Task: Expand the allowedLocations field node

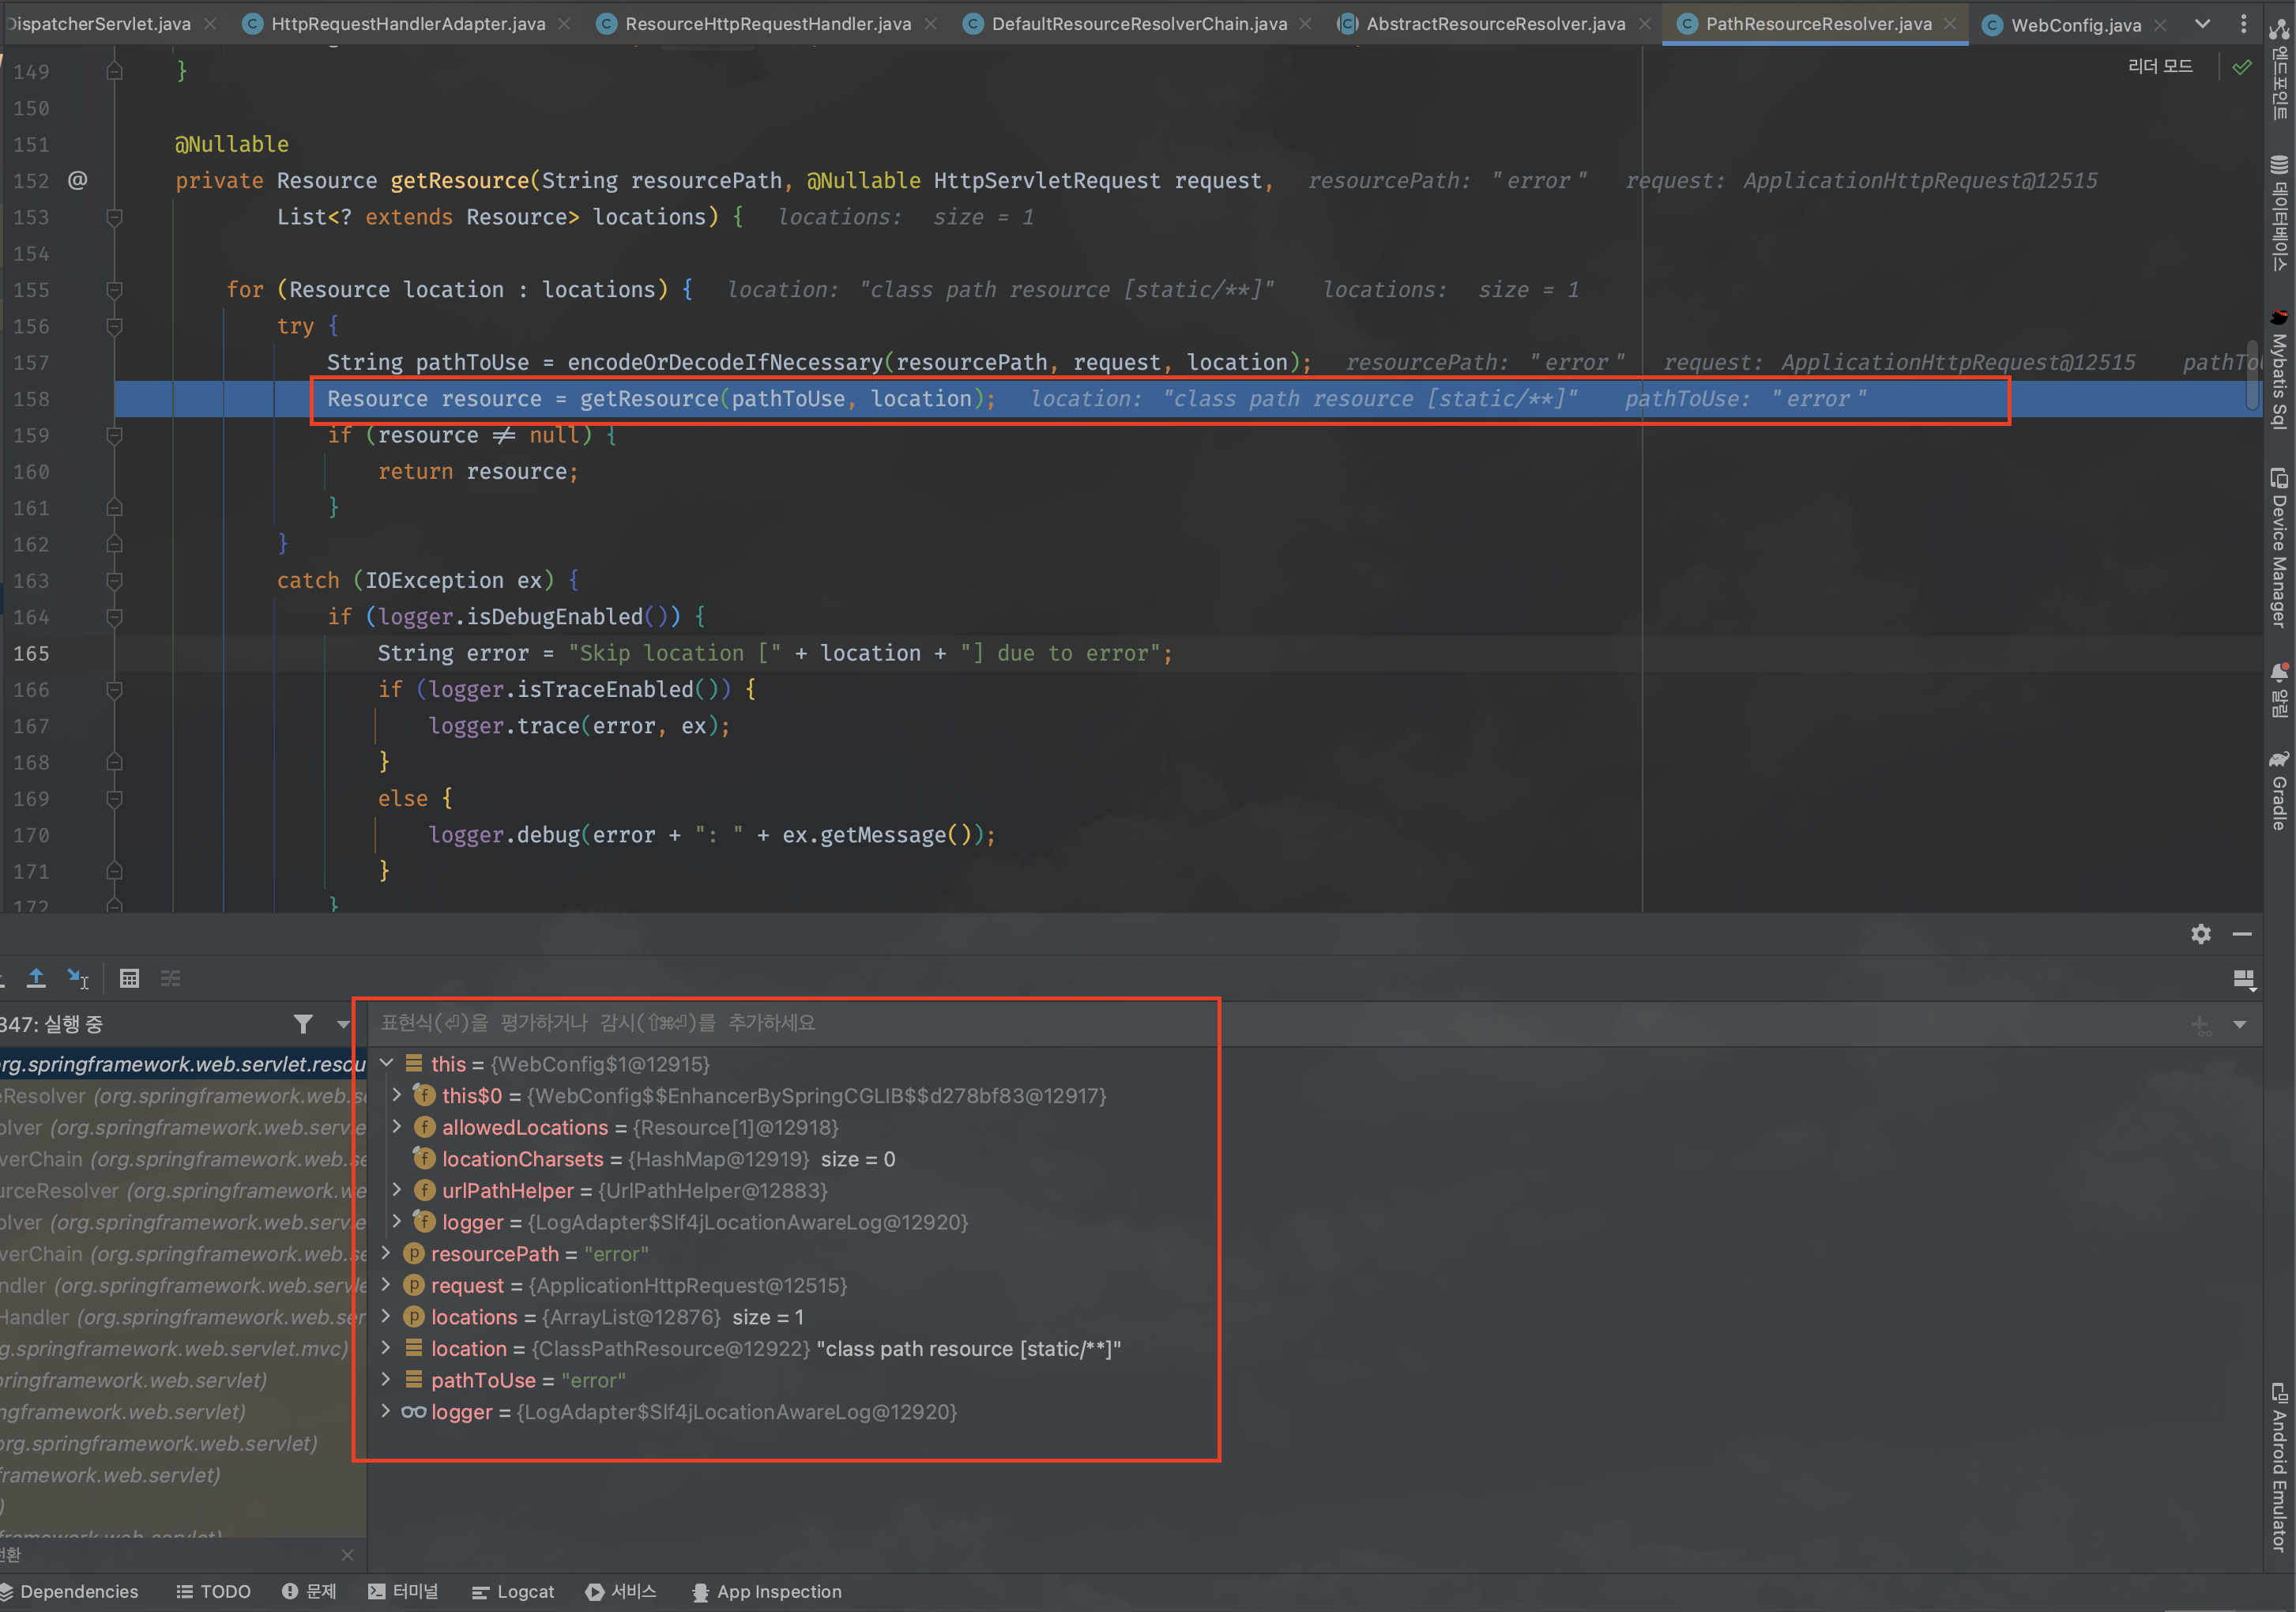Action: coord(397,1127)
